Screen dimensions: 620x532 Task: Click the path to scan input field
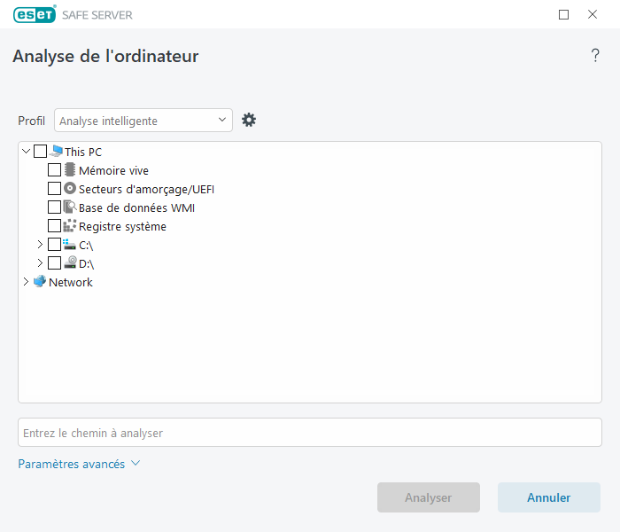(x=310, y=433)
